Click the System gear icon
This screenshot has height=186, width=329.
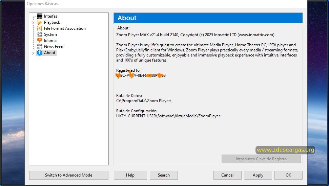(39, 34)
